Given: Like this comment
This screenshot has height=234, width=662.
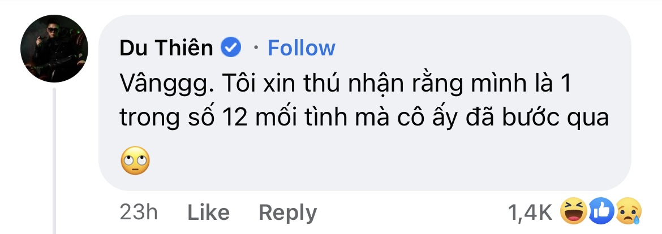Looking at the screenshot, I should tap(208, 212).
